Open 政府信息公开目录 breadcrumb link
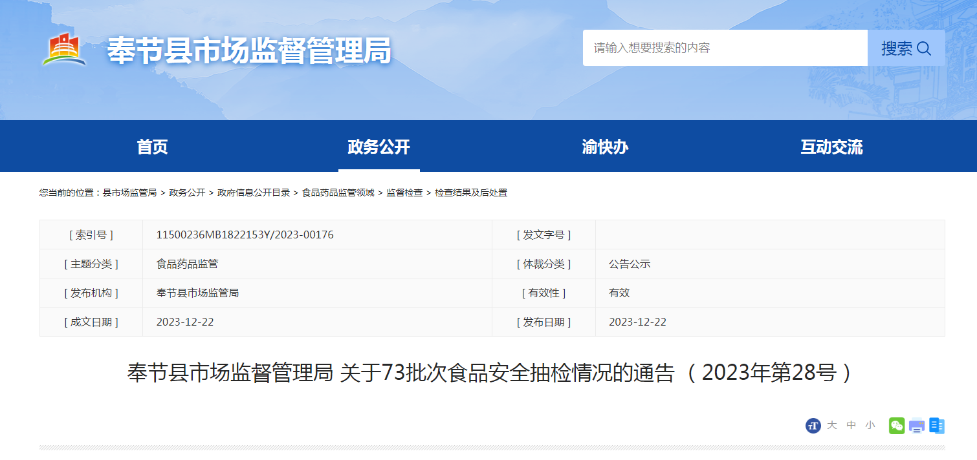 254,193
